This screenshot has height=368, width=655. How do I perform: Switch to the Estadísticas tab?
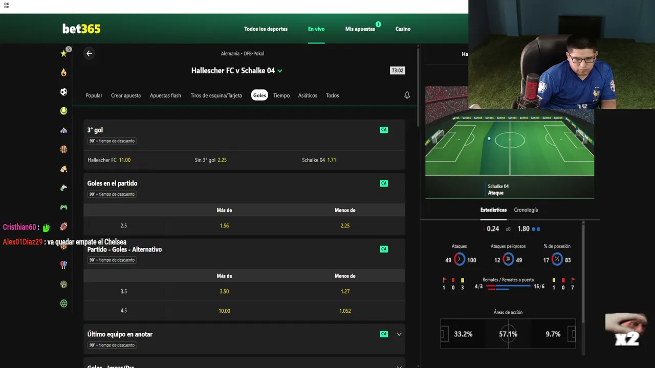click(x=493, y=210)
